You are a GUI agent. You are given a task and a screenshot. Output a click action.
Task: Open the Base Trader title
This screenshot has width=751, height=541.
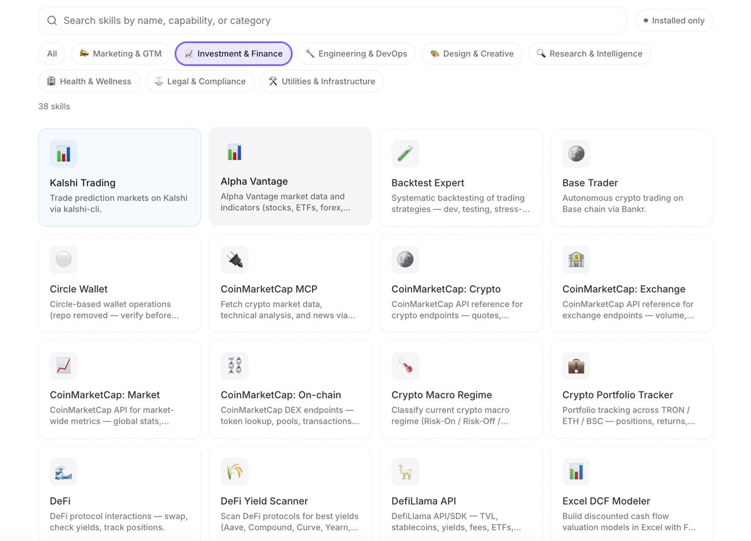(x=590, y=183)
